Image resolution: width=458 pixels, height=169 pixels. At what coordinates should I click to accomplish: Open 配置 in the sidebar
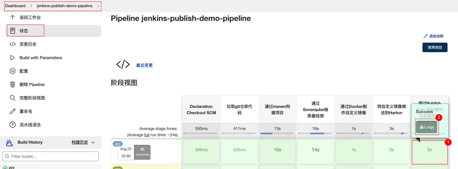[x=24, y=71]
